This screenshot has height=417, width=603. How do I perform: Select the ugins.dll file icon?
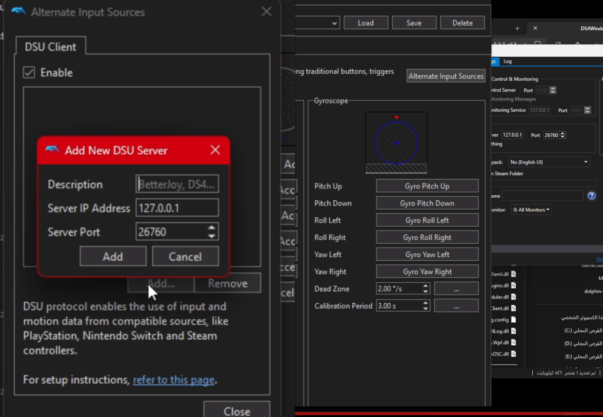[x=514, y=285]
